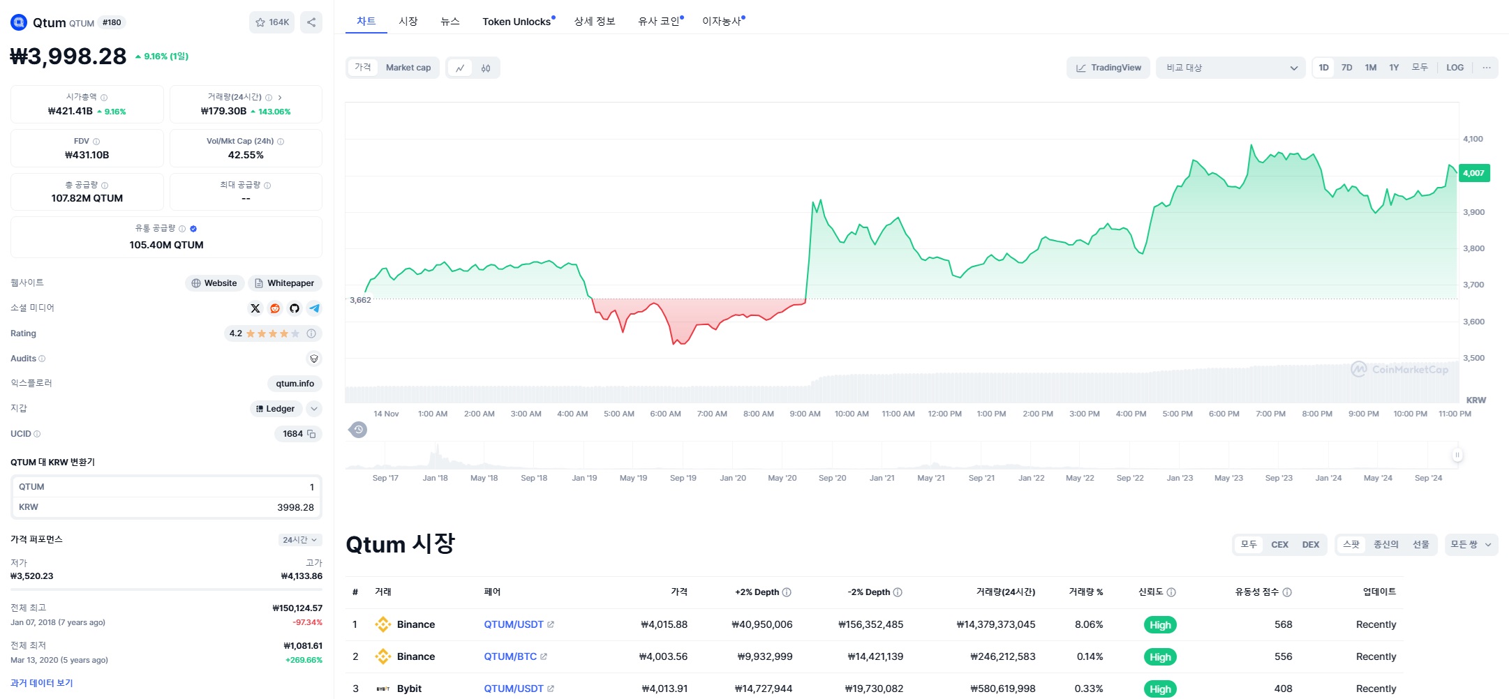Select the 1M time range

(x=1371, y=68)
